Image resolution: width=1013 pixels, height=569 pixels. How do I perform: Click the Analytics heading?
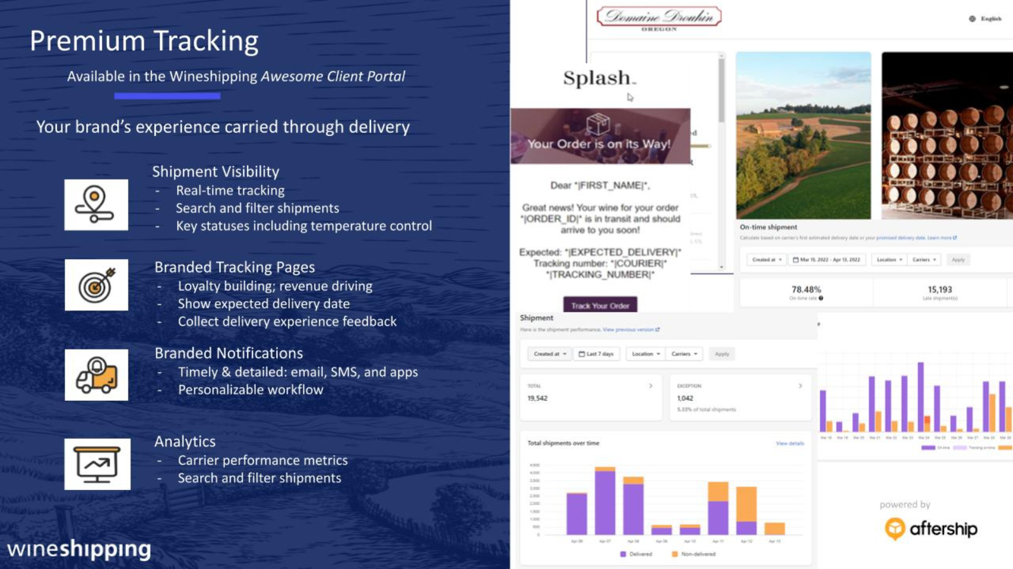[x=185, y=441]
